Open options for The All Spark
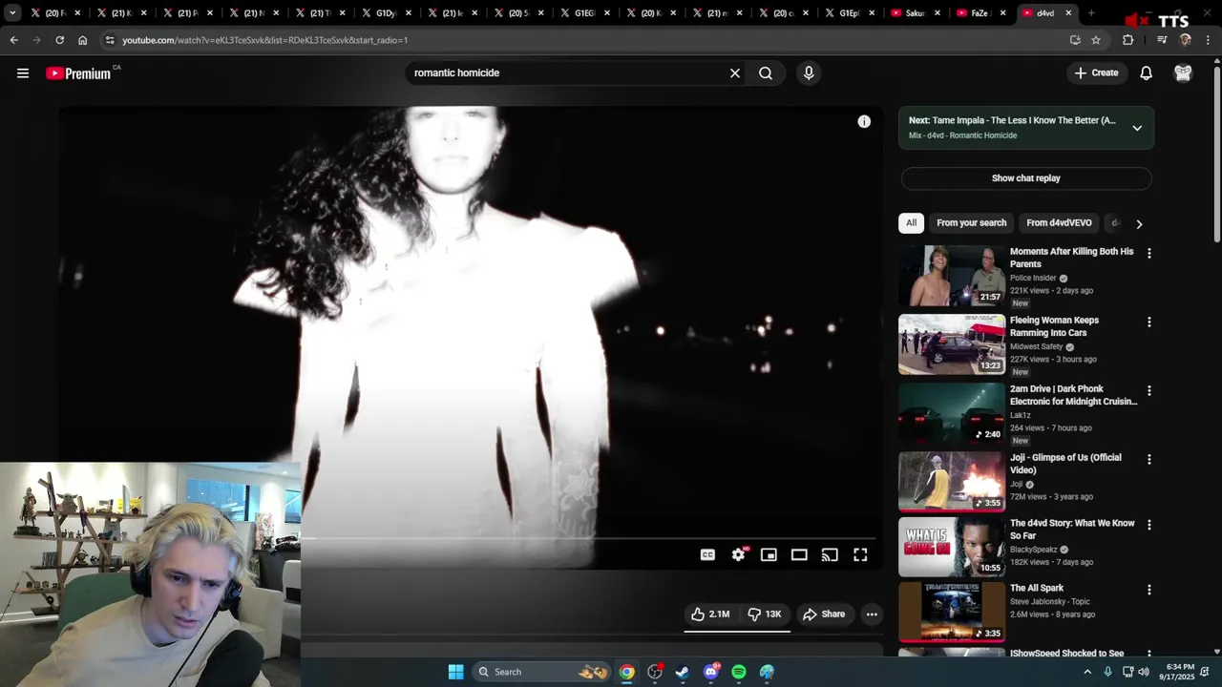 tap(1148, 591)
